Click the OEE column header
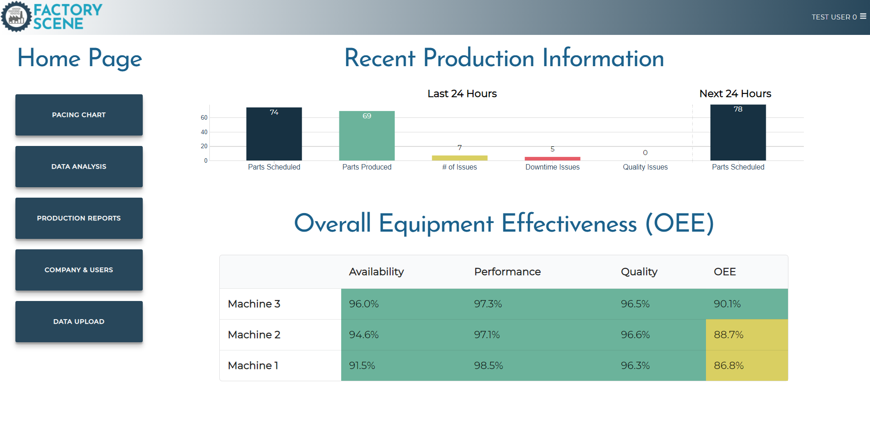The image size is (870, 432). [725, 272]
